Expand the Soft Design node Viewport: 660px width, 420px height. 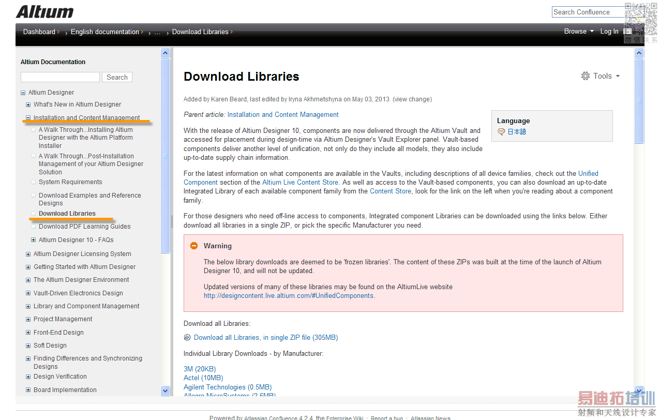tap(28, 346)
